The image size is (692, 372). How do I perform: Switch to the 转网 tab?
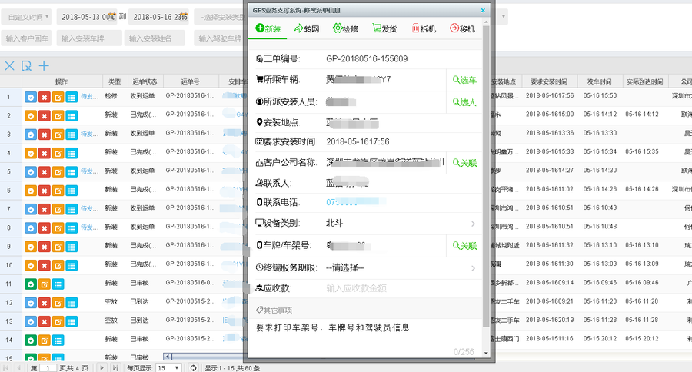click(x=306, y=28)
